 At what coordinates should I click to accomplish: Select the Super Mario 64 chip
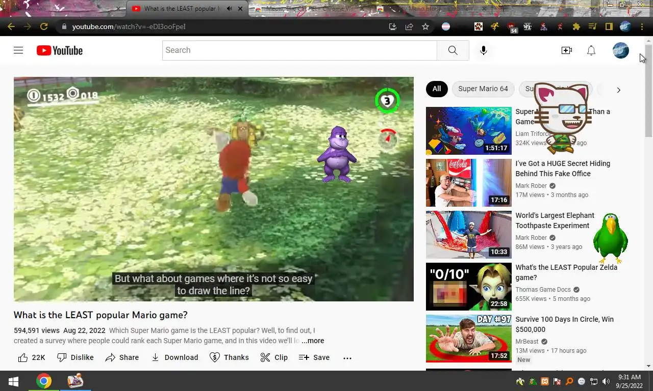click(x=483, y=89)
